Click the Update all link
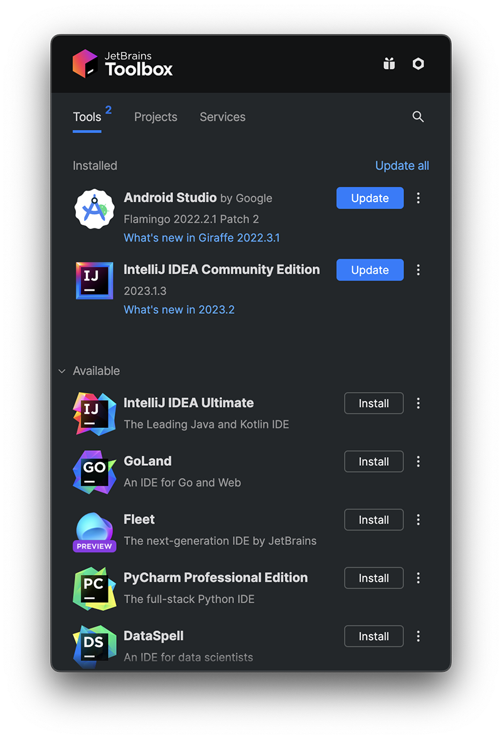This screenshot has width=502, height=739. 402,166
